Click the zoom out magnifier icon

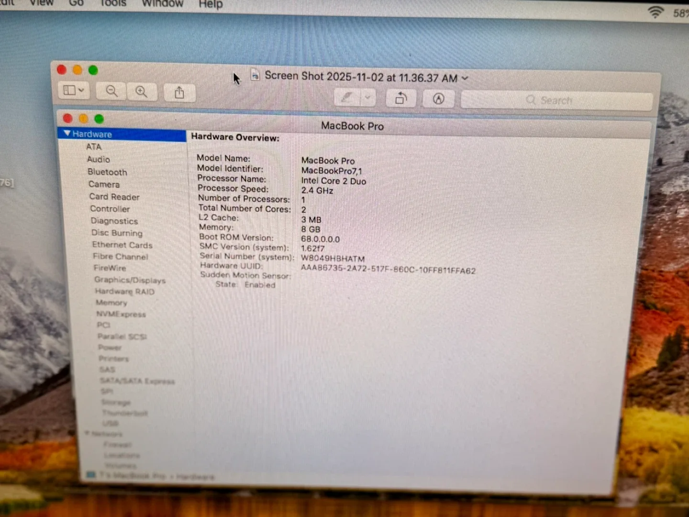(111, 91)
